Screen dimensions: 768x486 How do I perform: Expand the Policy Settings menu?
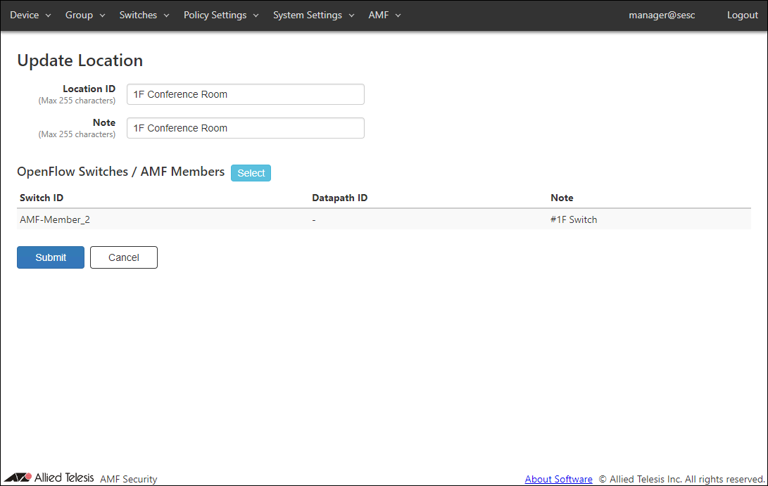coord(221,15)
